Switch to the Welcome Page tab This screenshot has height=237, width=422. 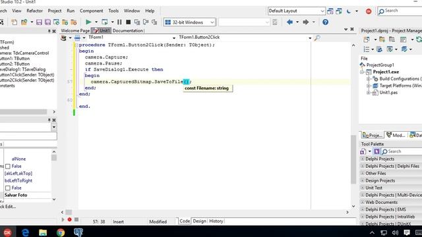click(x=75, y=31)
